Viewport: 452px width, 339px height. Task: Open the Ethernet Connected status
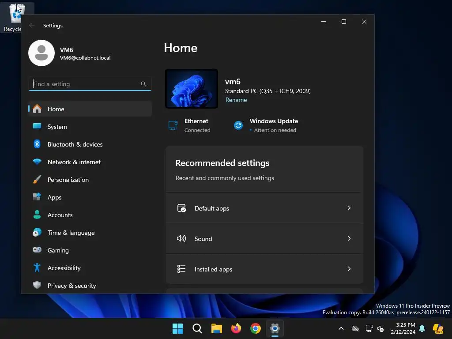click(x=189, y=125)
